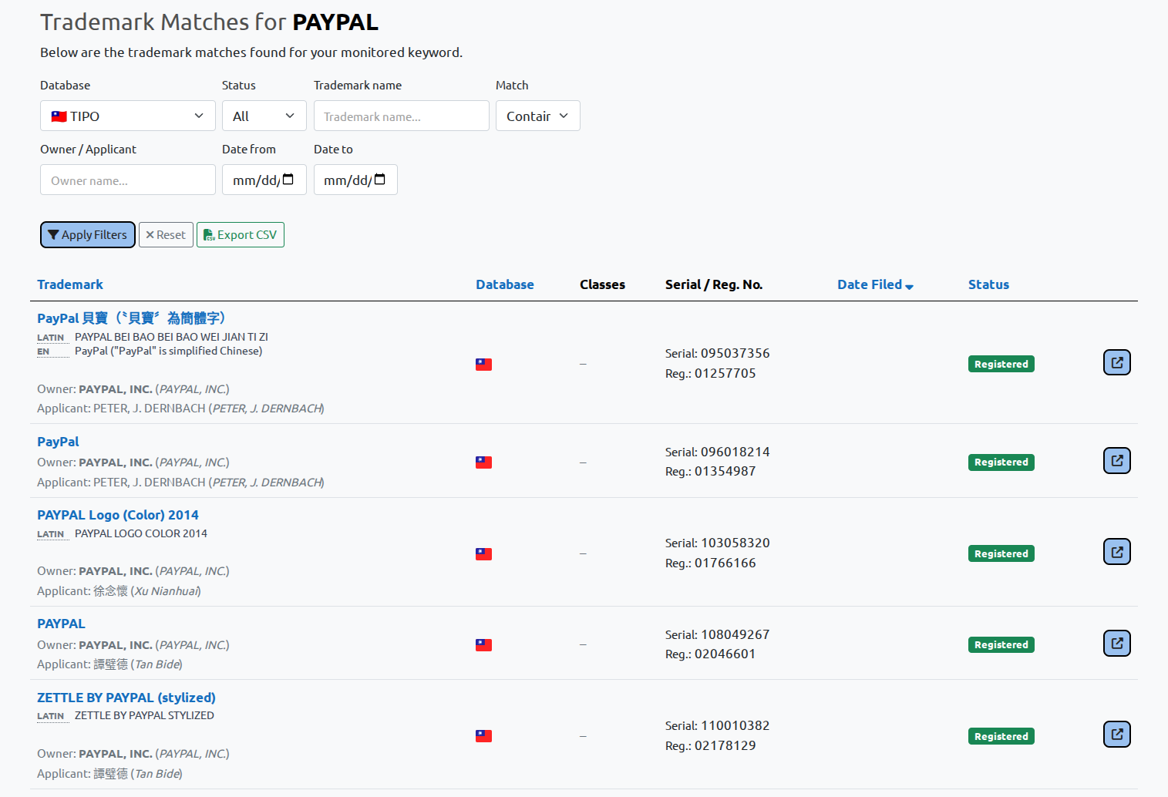This screenshot has width=1168, height=797.
Task: Click the Date Filed sort arrow
Action: (x=909, y=287)
